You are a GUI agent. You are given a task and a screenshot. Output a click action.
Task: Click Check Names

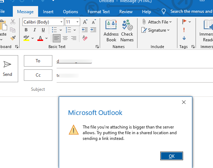click(127, 31)
